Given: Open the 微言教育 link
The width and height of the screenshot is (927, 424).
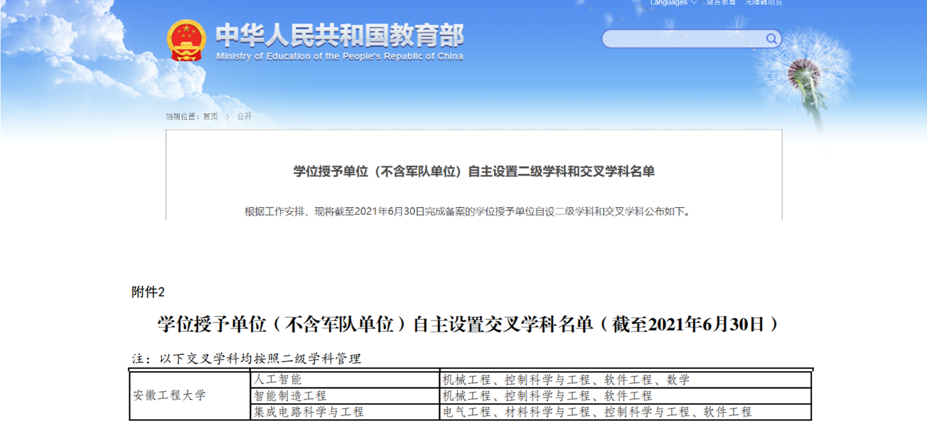Looking at the screenshot, I should (721, 3).
